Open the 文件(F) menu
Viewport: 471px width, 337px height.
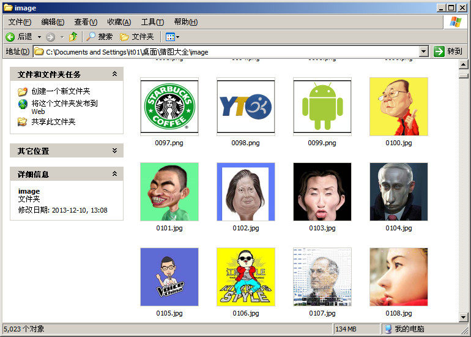coord(20,22)
